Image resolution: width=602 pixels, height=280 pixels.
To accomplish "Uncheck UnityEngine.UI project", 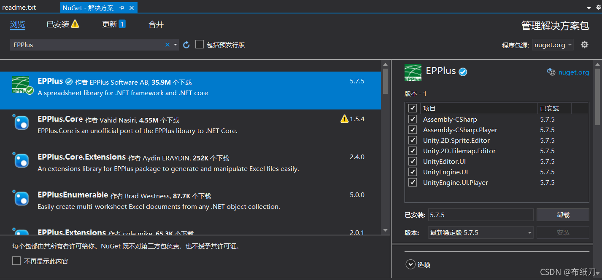I will [413, 172].
